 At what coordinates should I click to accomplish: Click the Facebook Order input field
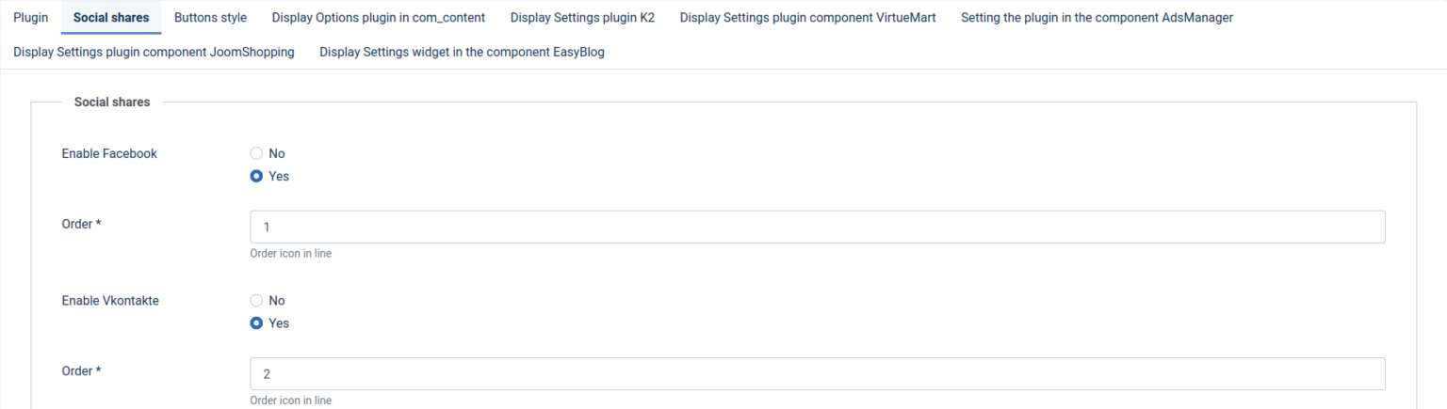point(817,227)
